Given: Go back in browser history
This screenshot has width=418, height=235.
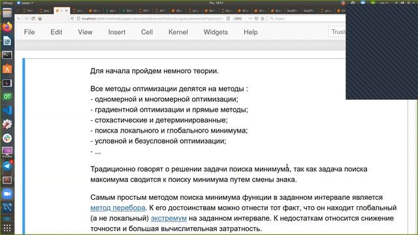Looking at the screenshot, I should click(19, 19).
